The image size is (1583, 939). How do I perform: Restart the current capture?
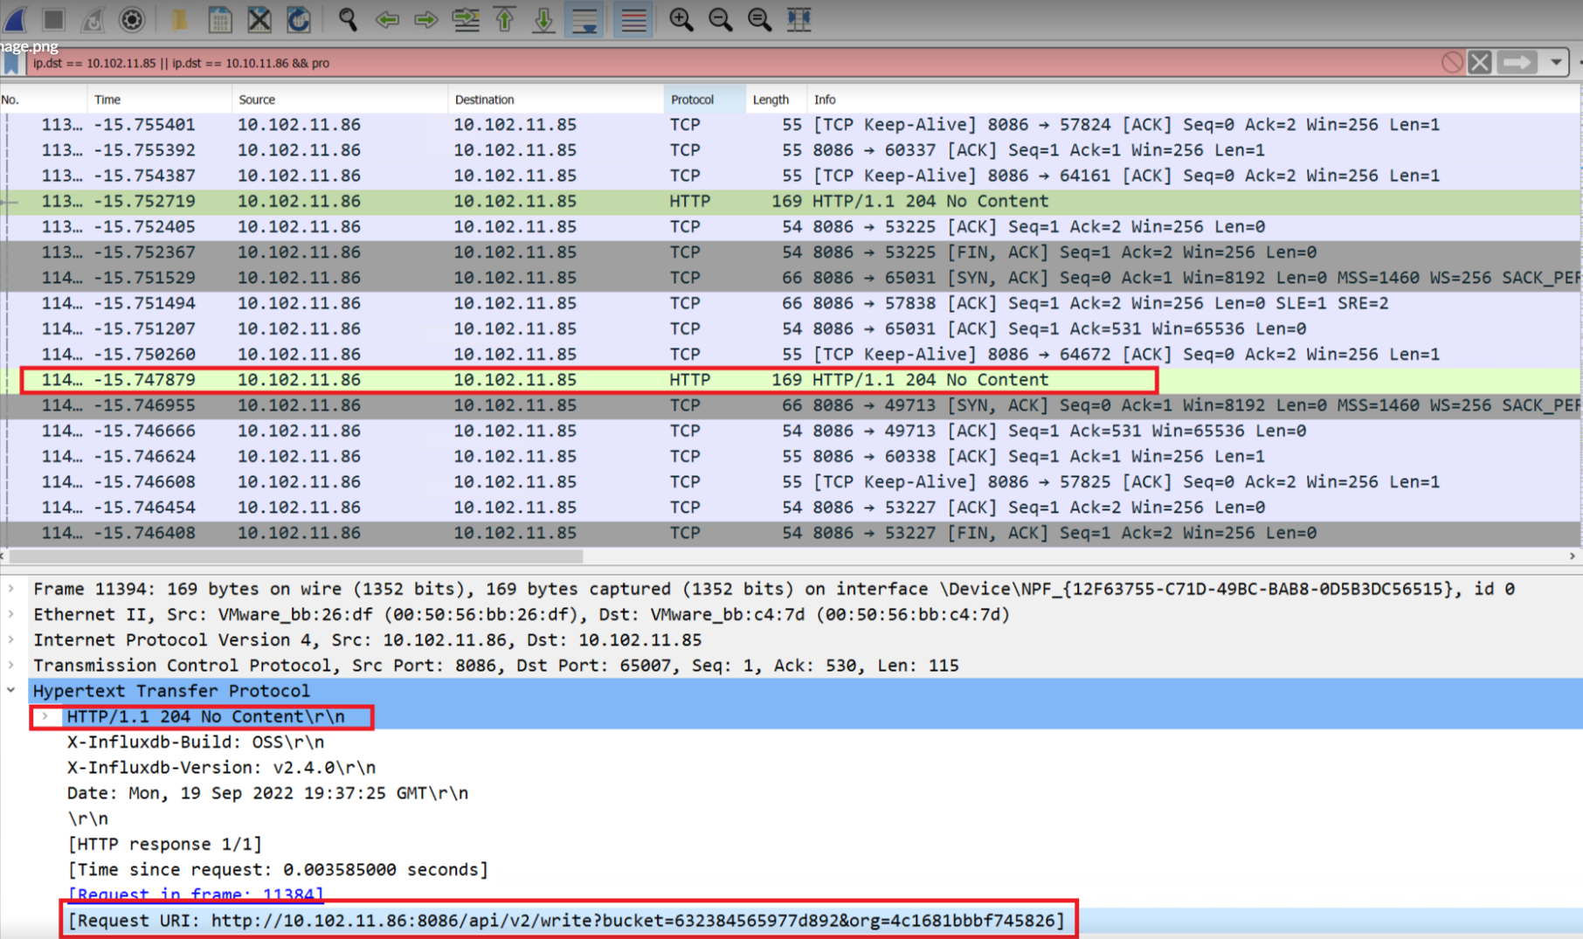tap(92, 19)
